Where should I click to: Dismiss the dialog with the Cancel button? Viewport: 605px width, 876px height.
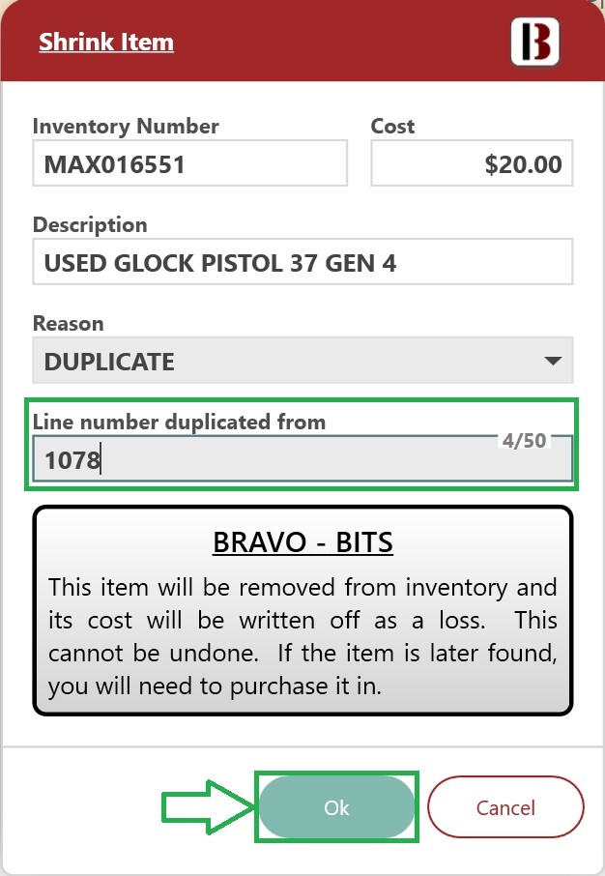click(x=505, y=806)
